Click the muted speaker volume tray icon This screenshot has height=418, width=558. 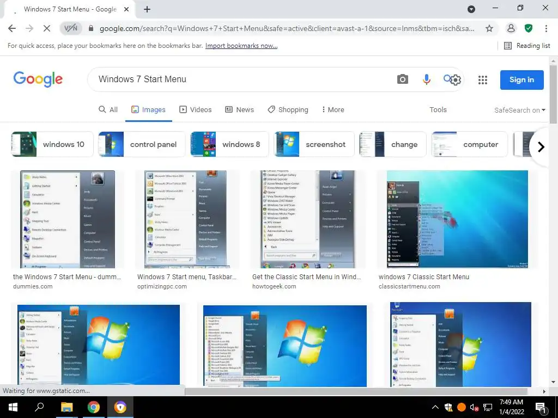tap(474, 407)
